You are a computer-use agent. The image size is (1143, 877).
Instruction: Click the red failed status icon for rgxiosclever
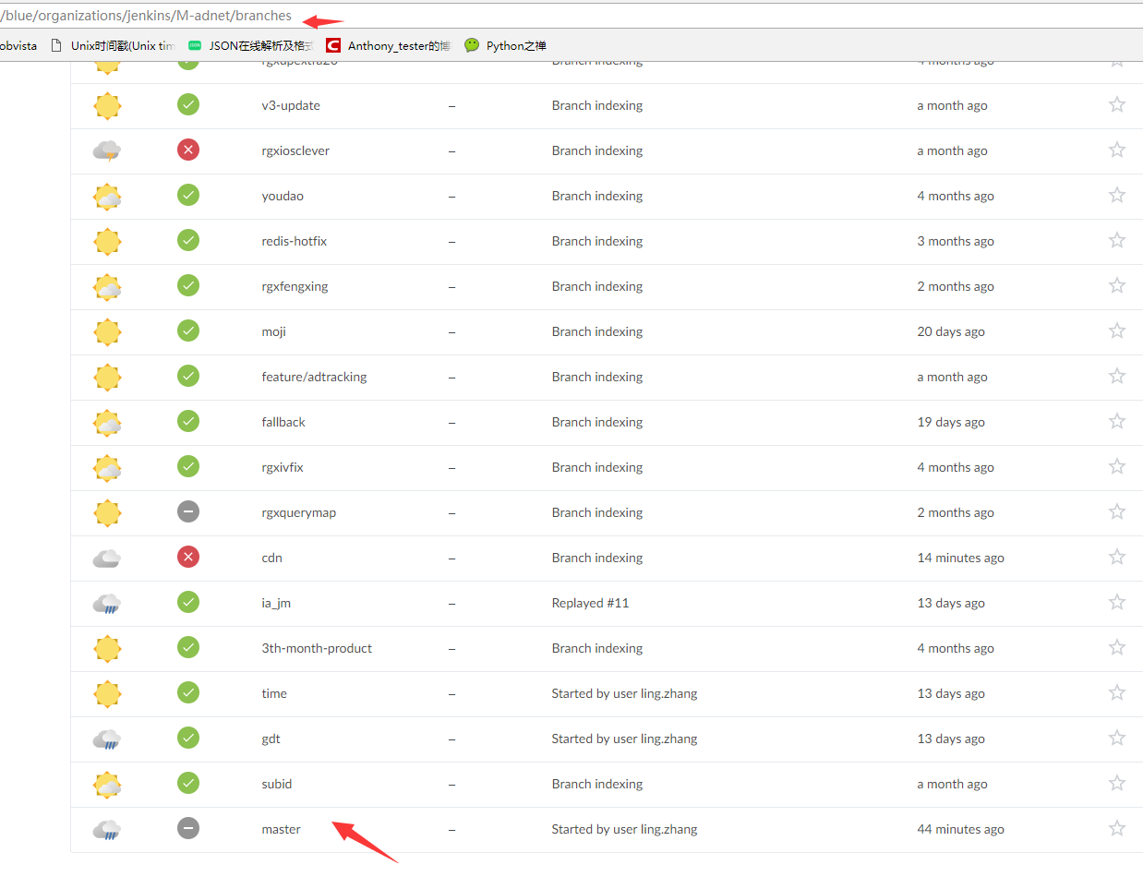click(188, 150)
